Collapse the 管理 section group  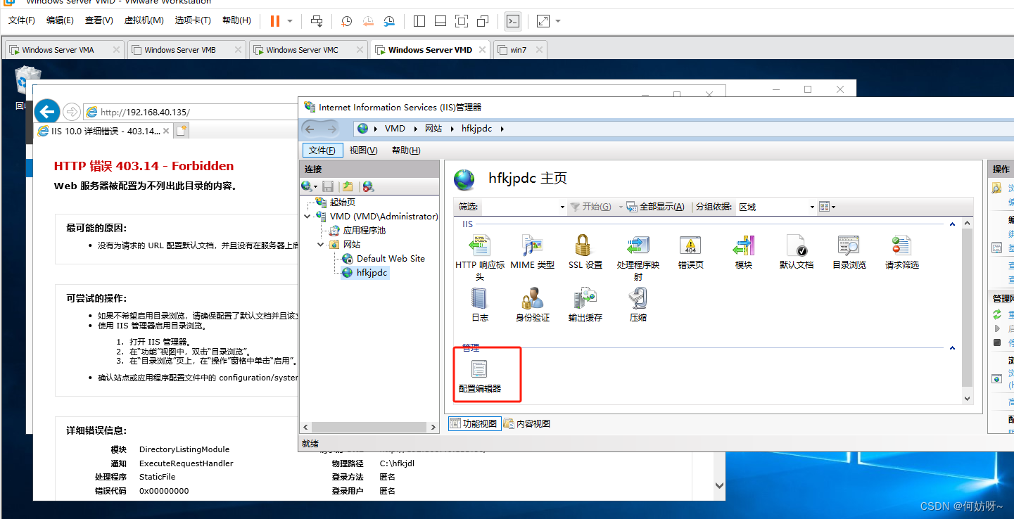click(x=952, y=348)
